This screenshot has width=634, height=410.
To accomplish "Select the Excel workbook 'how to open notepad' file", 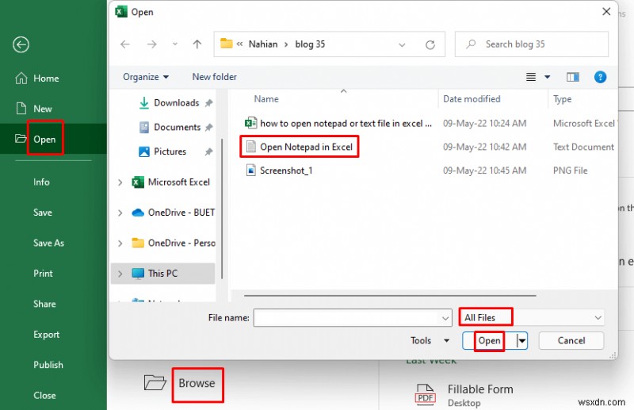I will [x=346, y=124].
